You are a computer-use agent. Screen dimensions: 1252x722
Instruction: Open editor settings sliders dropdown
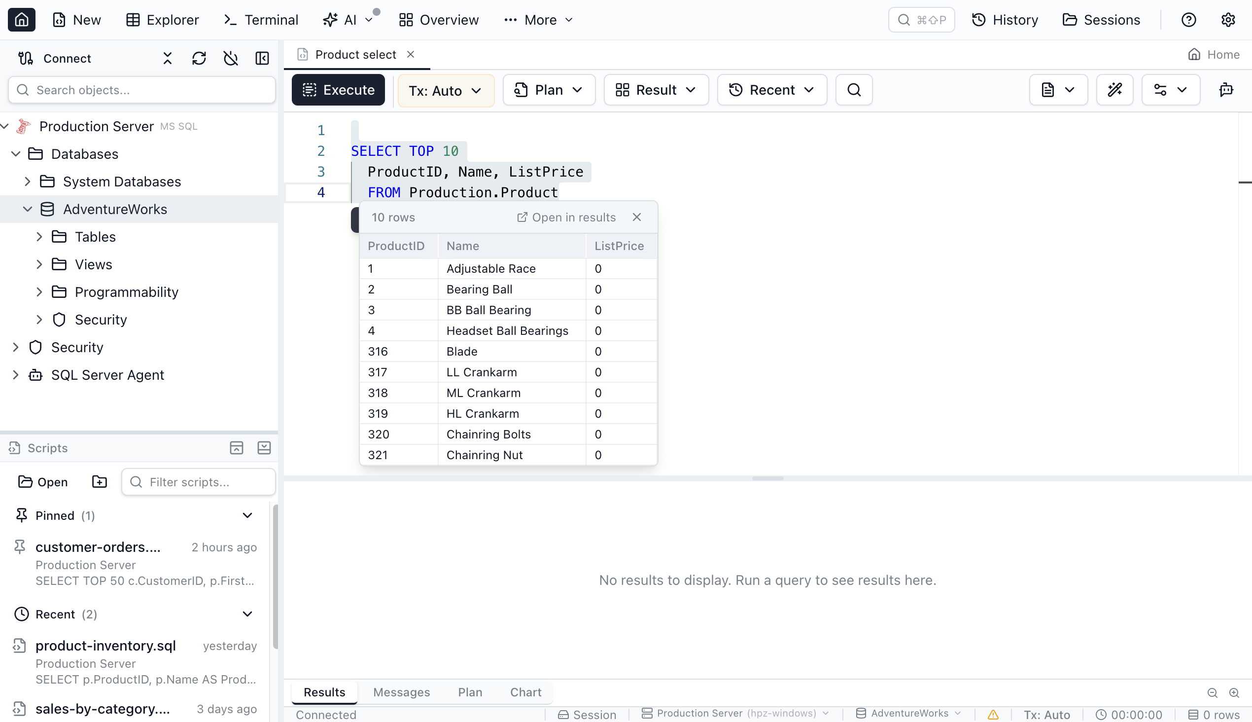(x=1171, y=90)
